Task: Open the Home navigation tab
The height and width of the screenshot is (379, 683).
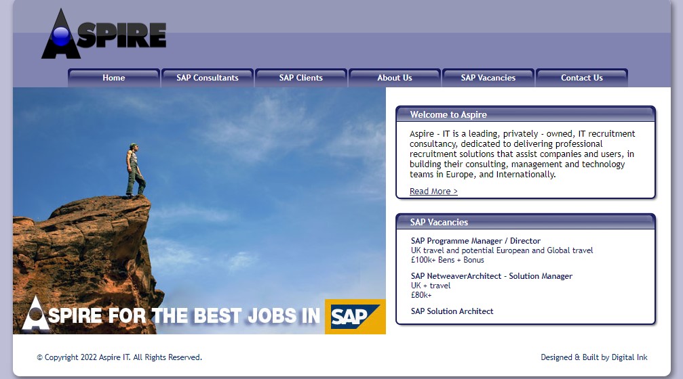Action: click(114, 78)
